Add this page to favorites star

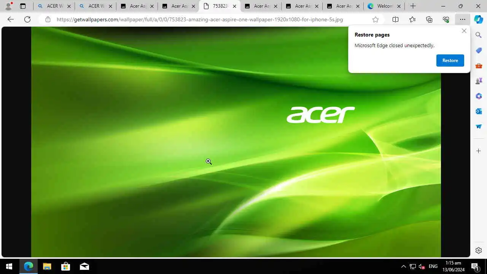(376, 19)
